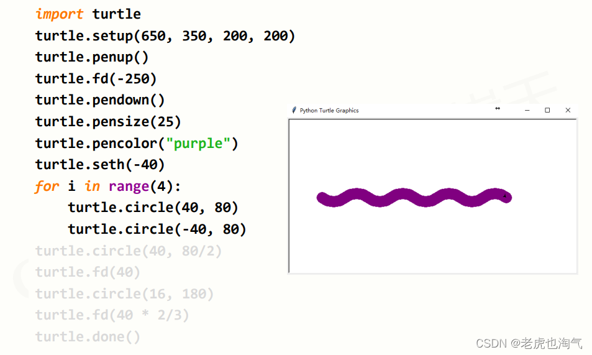Click the line "turtle.penup()"

(x=92, y=57)
